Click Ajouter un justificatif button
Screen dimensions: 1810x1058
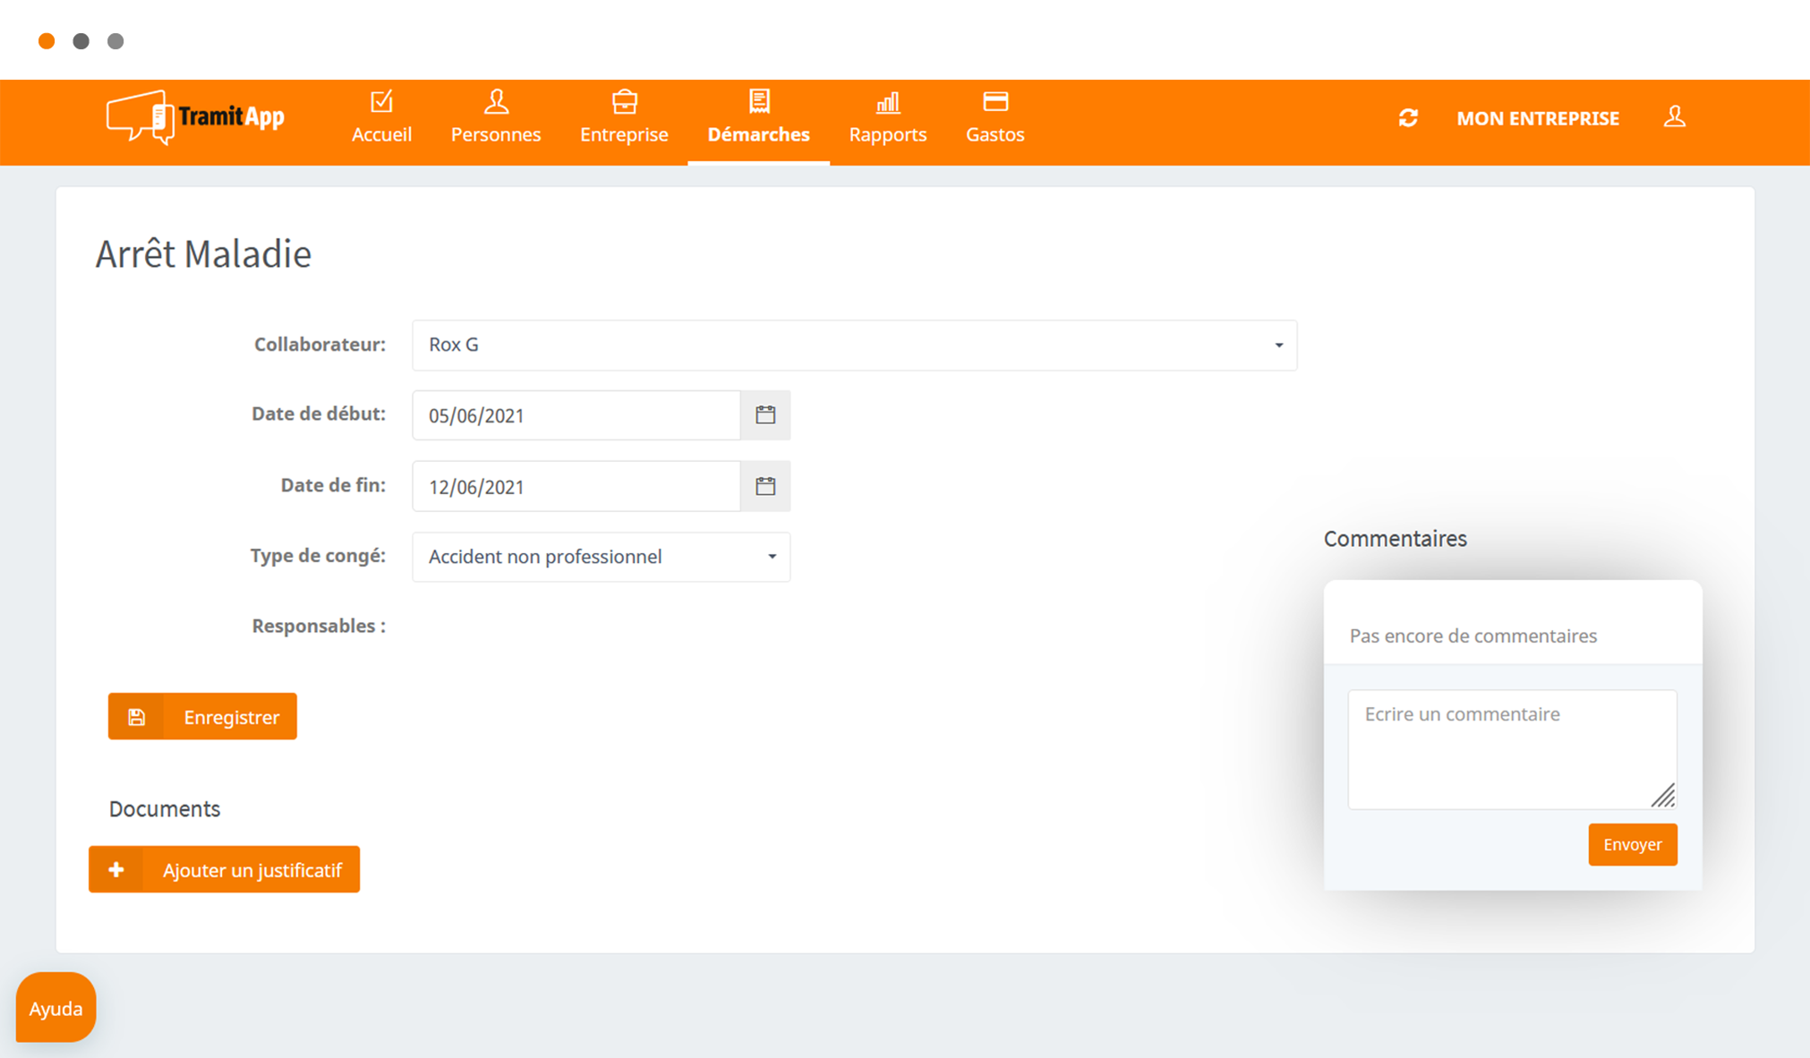[224, 869]
